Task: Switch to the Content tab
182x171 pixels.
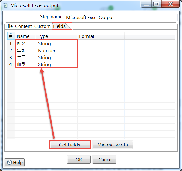Action: pyautogui.click(x=24, y=26)
